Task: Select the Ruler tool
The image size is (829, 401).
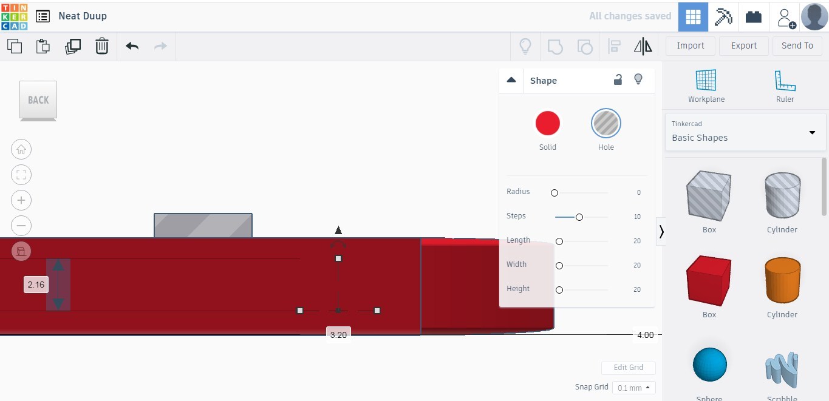Action: point(785,86)
